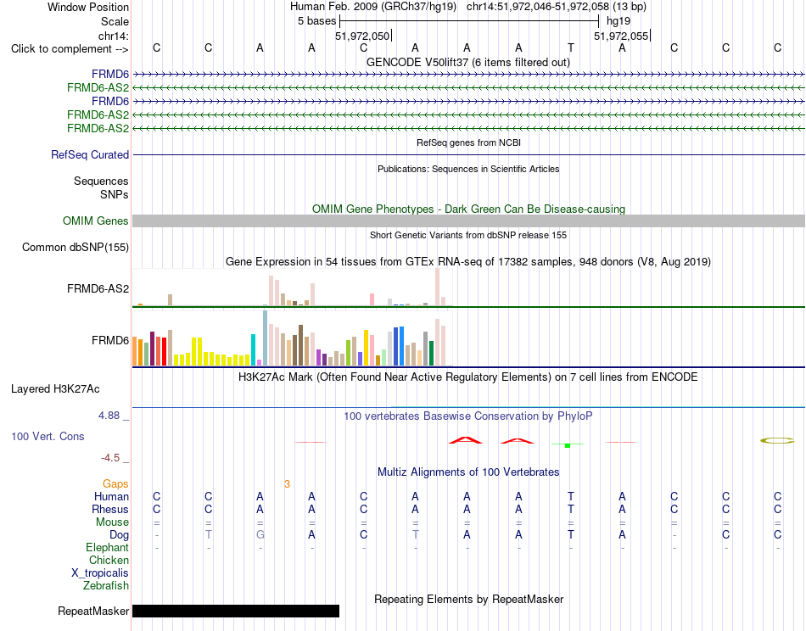
Task: Click the 'hg19' text next to scale bar
Action: coord(618,21)
